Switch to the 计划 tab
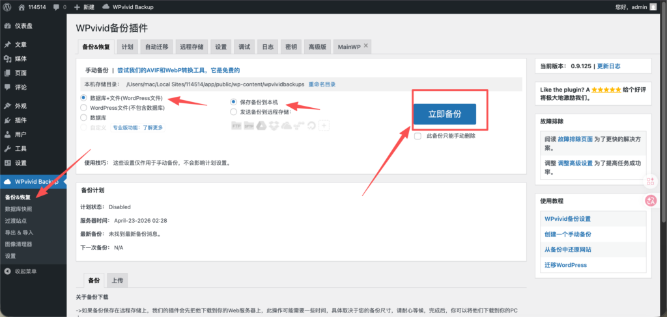This screenshot has width=667, height=317. (x=127, y=47)
